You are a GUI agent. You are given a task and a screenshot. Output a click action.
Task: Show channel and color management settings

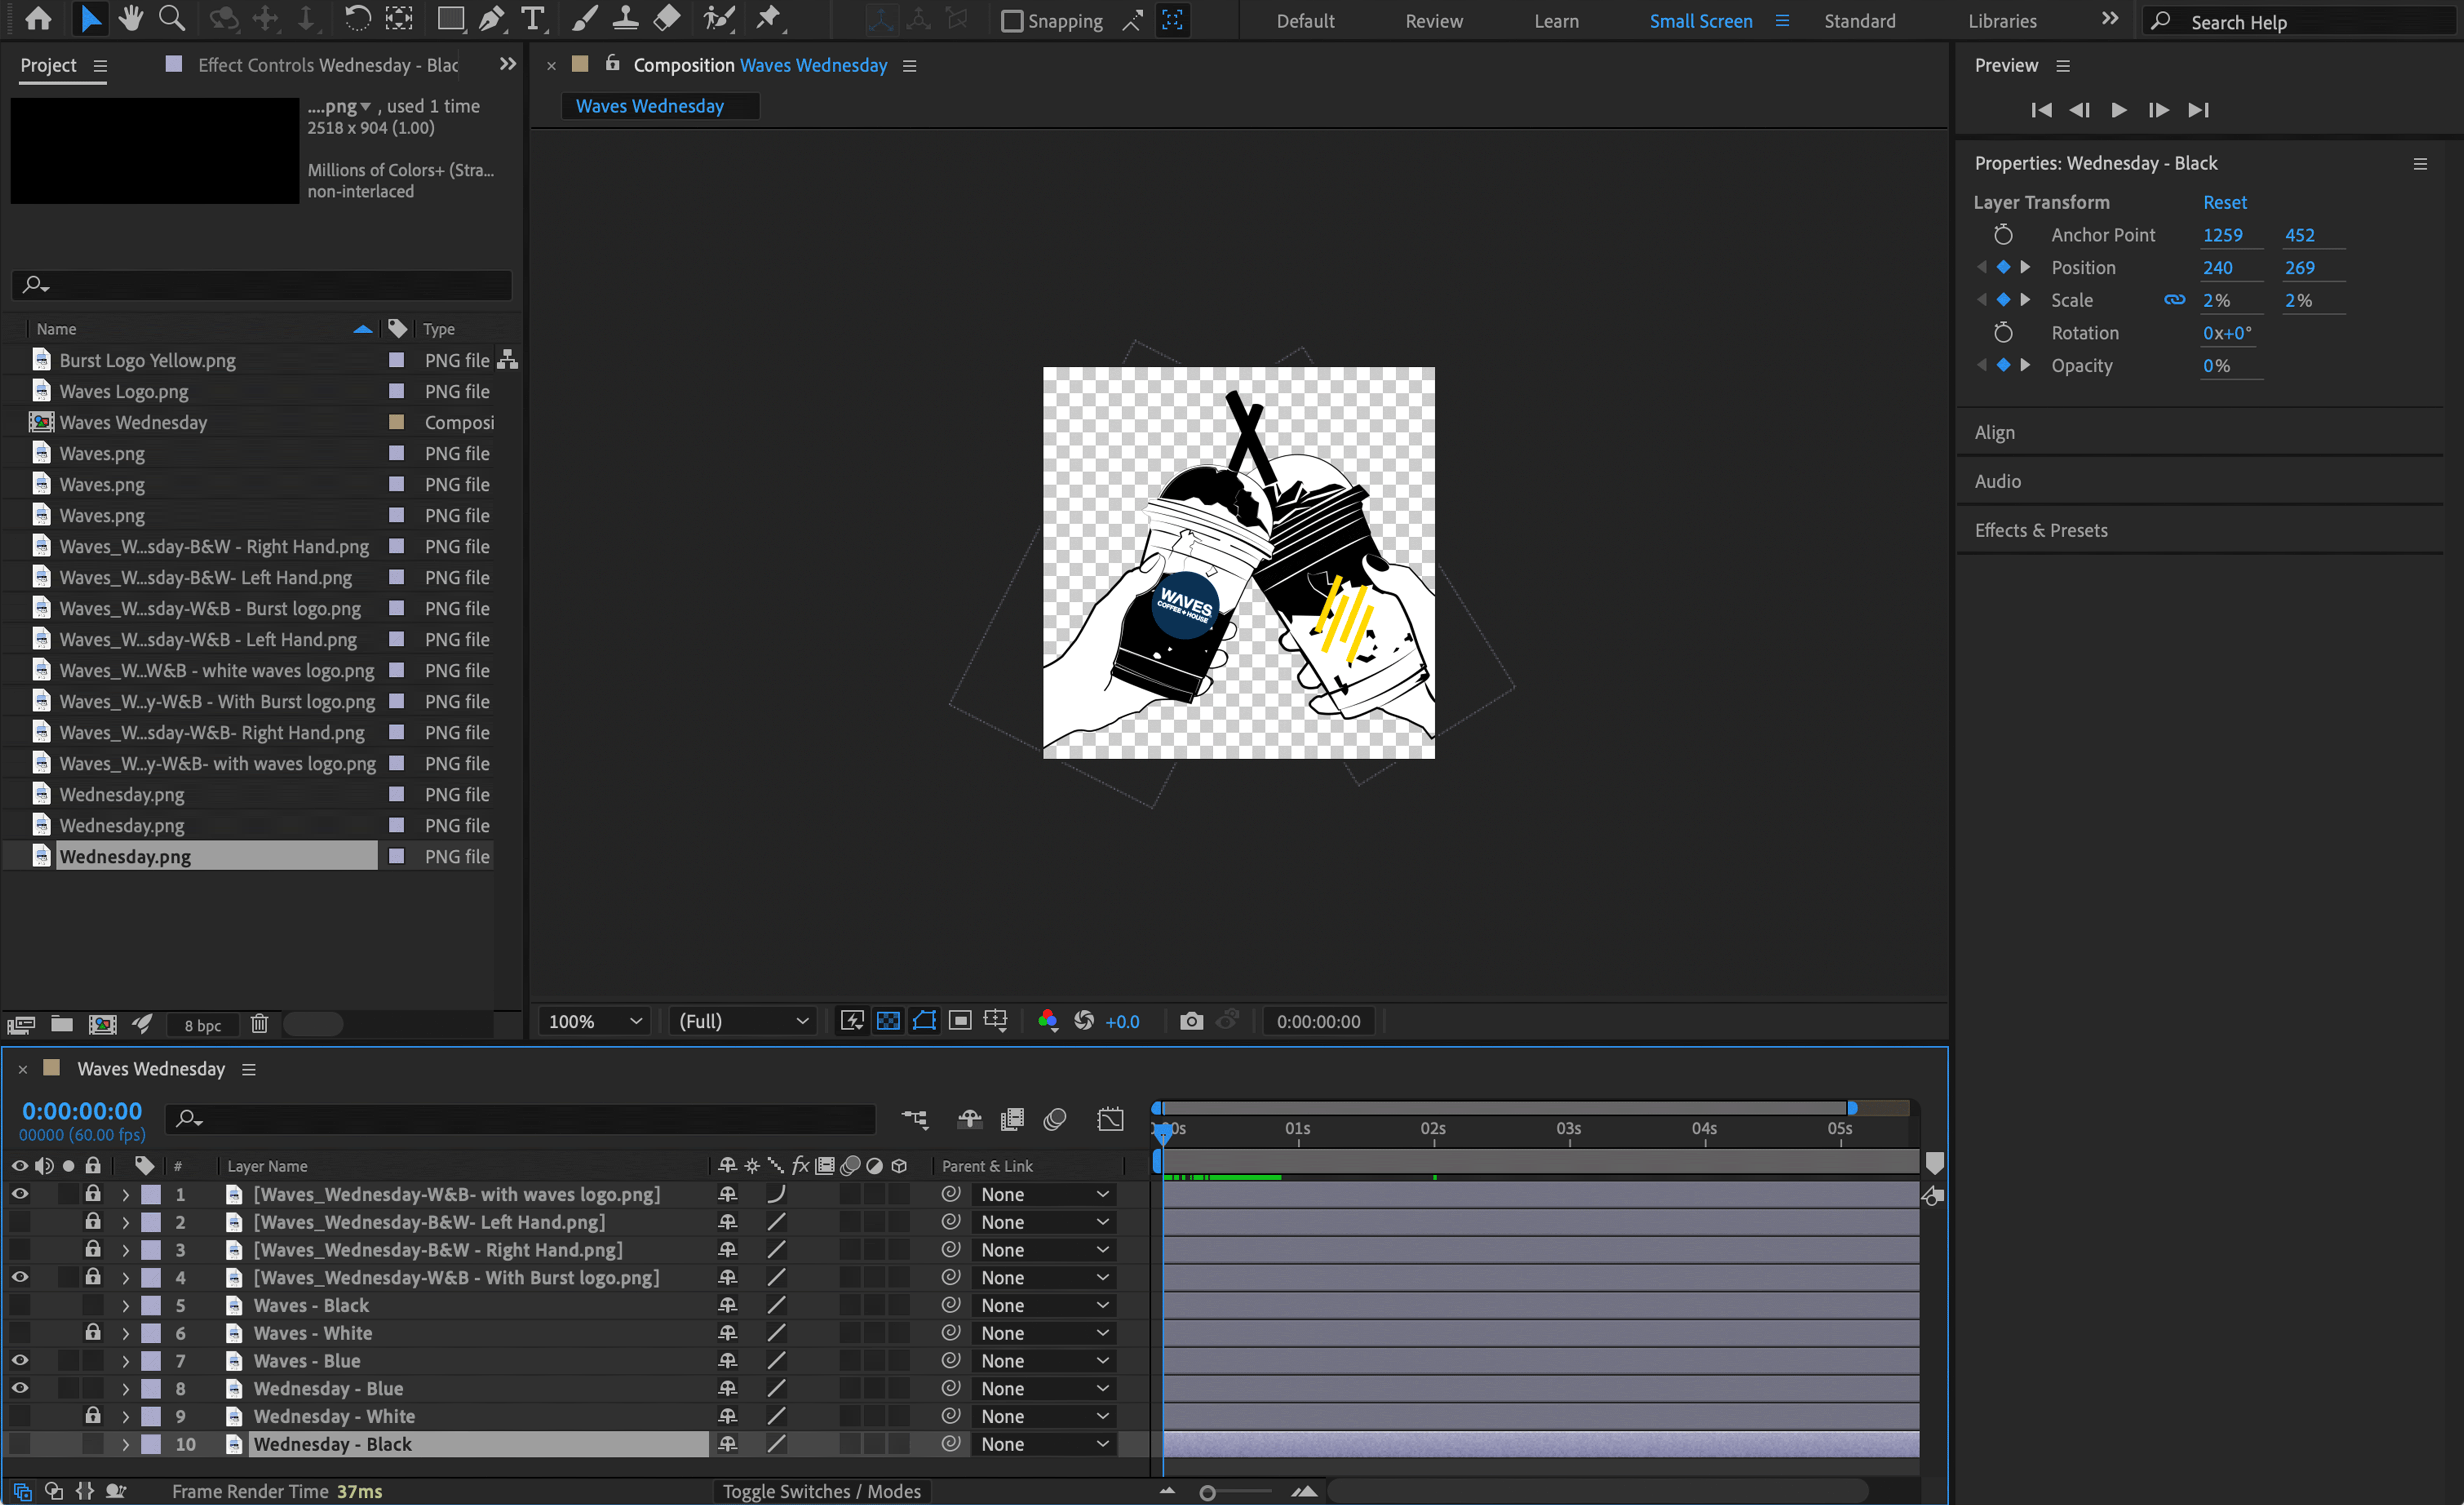1047,1021
